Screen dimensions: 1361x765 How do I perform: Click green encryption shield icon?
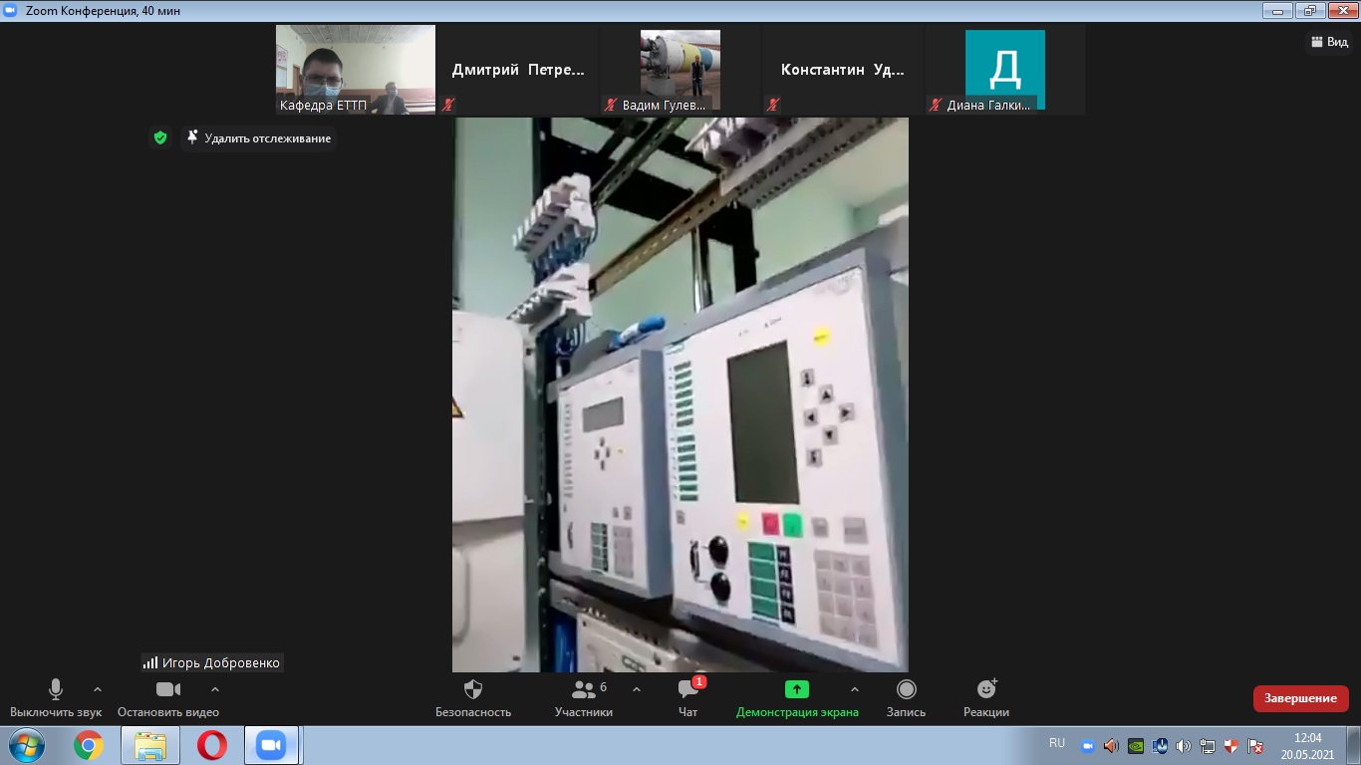click(x=160, y=137)
